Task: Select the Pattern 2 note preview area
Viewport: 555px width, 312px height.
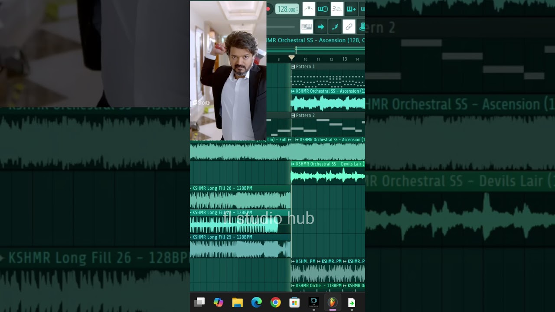Action: coord(328,127)
